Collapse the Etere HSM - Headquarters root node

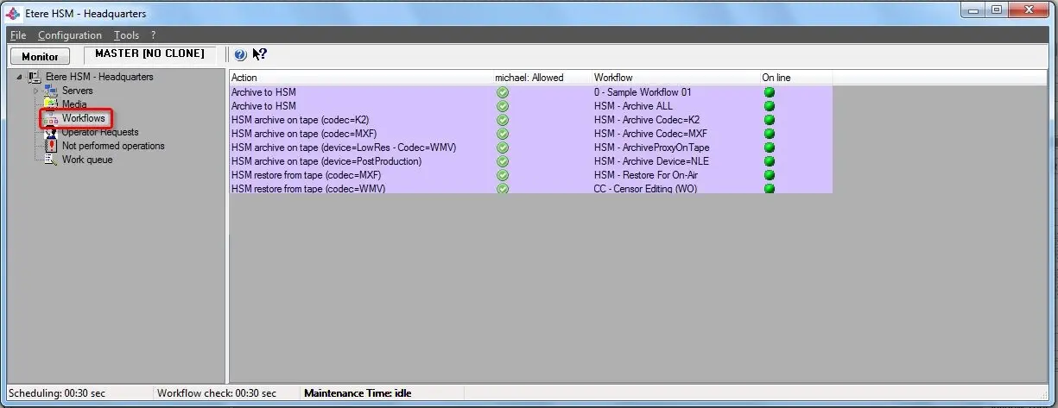20,77
